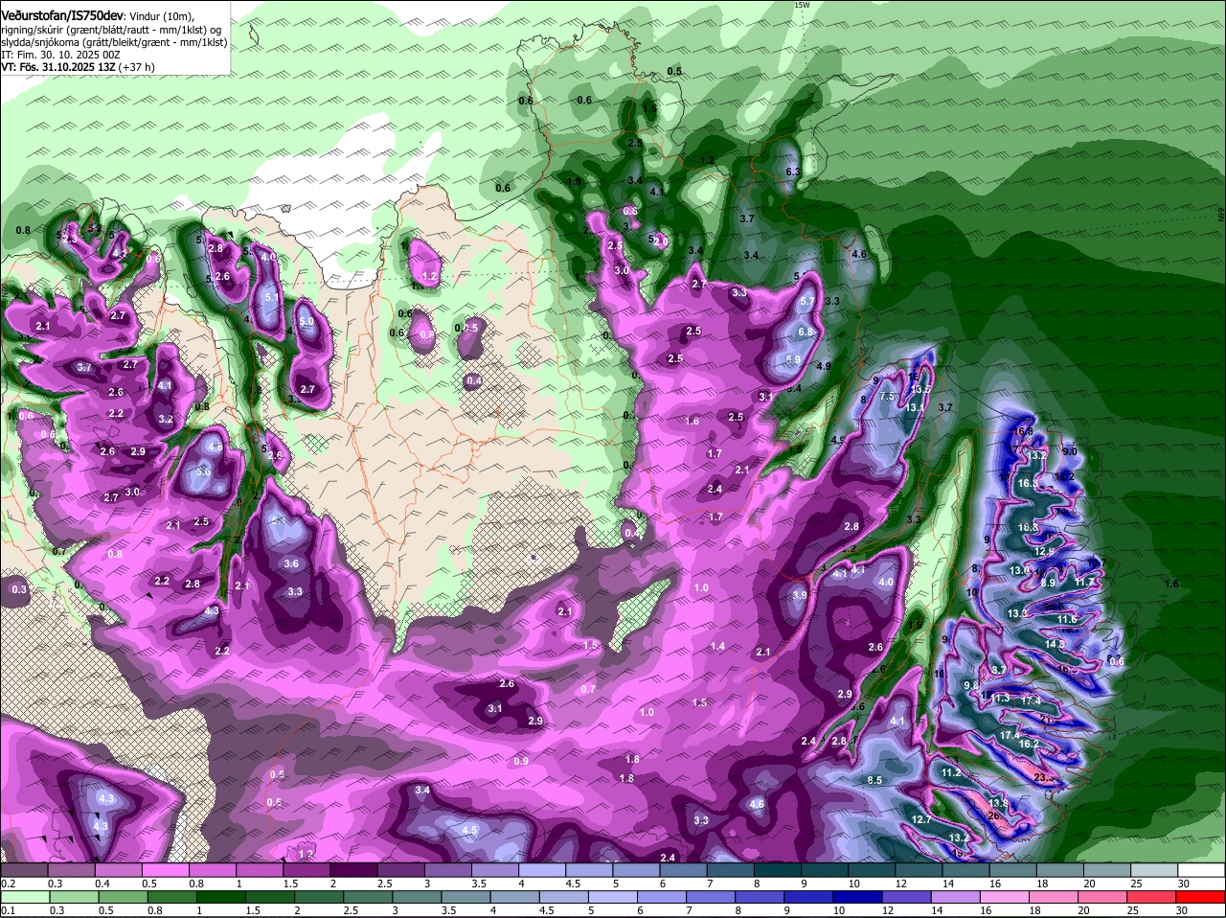The image size is (1226, 918).
Task: Click the 16.2 value on the map
Action: pyautogui.click(x=1029, y=744)
